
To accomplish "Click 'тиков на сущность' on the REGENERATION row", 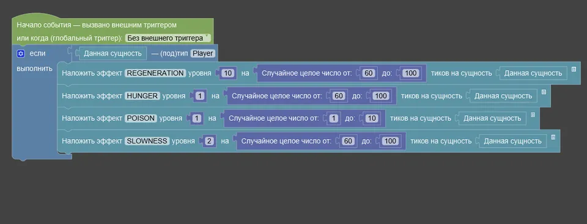I will [x=461, y=73].
